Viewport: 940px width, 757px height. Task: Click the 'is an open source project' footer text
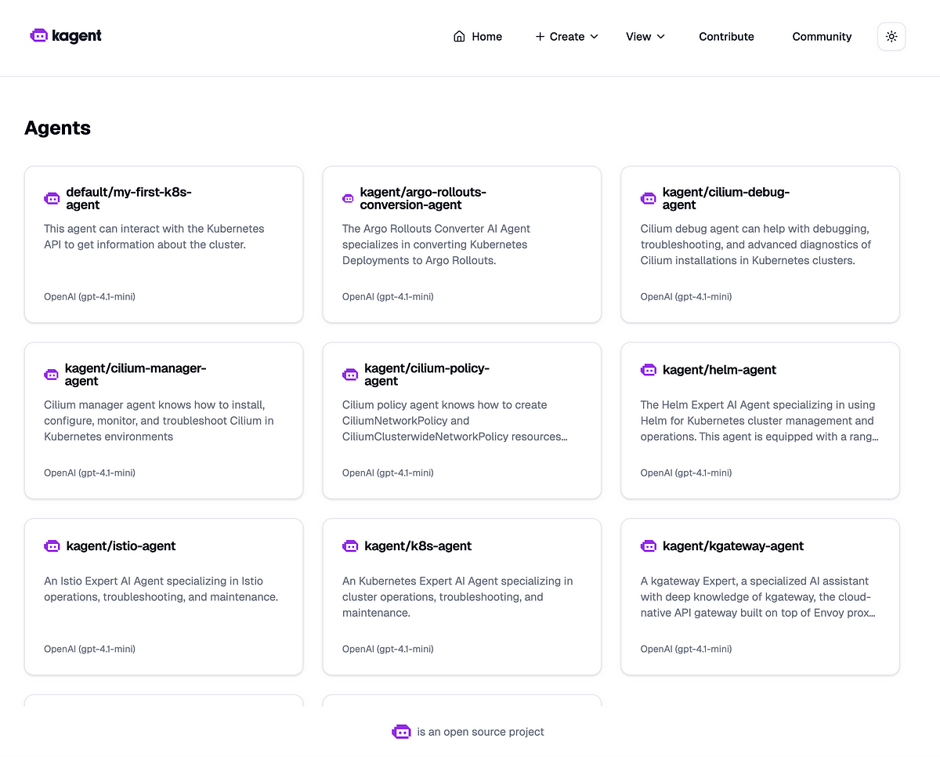pyautogui.click(x=481, y=732)
